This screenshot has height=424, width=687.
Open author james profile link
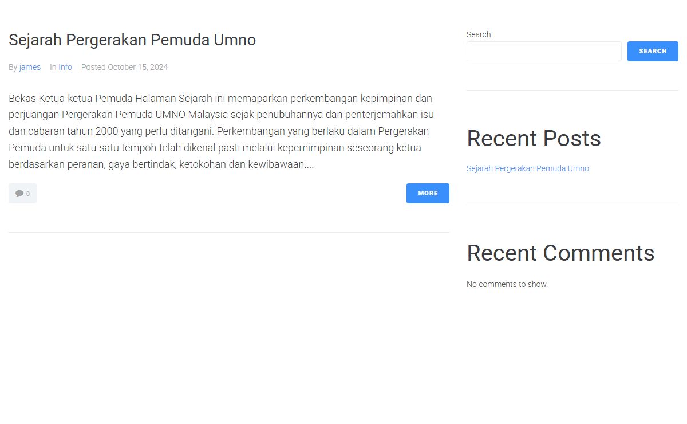[30, 67]
